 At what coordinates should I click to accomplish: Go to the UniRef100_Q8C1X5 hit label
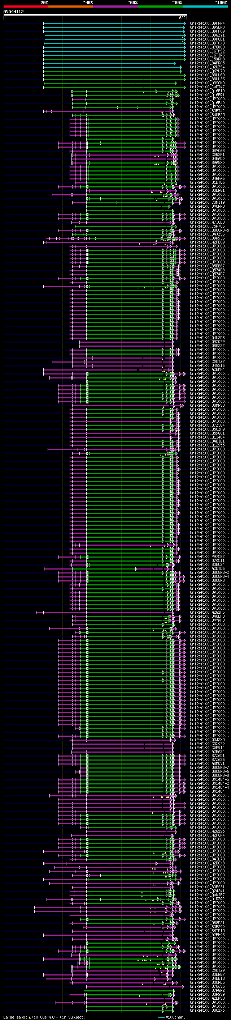[207, 1010]
